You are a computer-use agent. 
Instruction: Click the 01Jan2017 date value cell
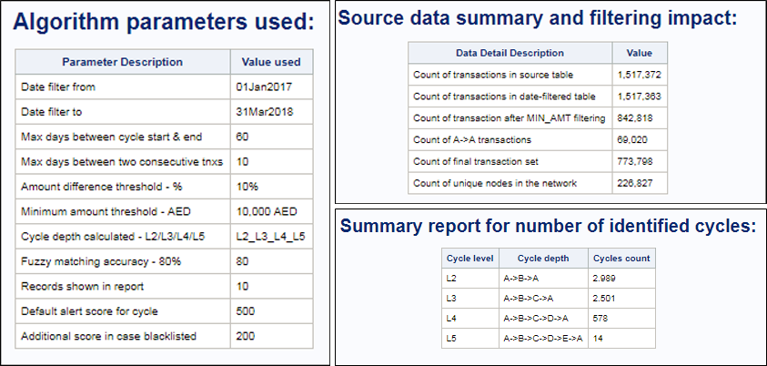pos(271,87)
